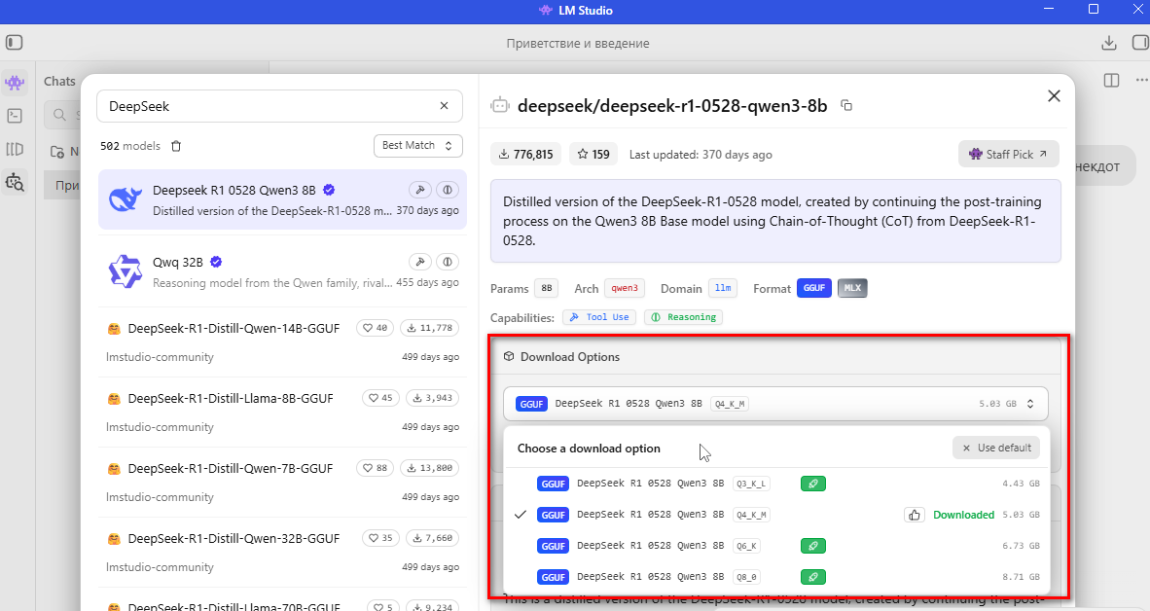1150x611 pixels.
Task: Copy the deepseek-r1-0528-qwen3-8b model name
Action: pos(846,106)
